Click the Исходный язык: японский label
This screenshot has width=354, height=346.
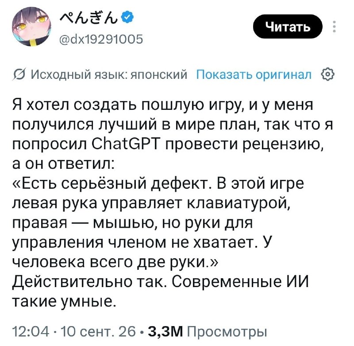(109, 74)
